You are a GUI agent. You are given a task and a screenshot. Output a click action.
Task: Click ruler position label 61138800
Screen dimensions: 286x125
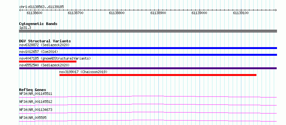117,13
